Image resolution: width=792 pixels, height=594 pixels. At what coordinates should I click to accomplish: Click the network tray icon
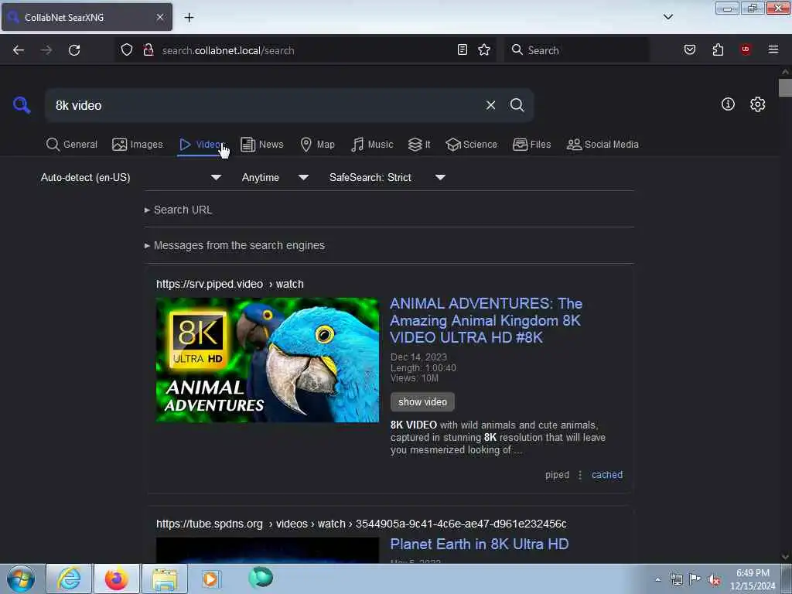pyautogui.click(x=676, y=579)
